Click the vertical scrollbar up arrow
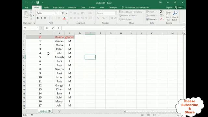The image size is (208, 117). tap(184, 33)
